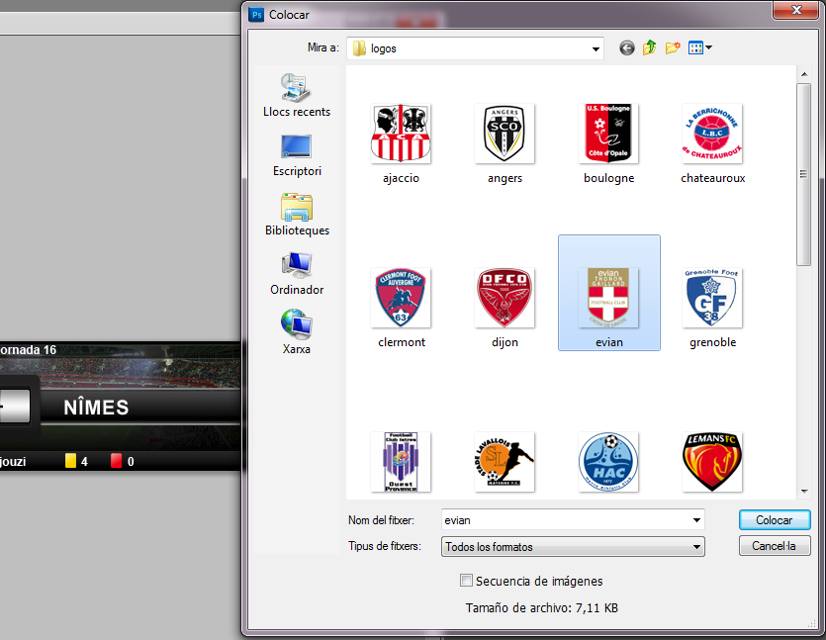Click the 'Tamaño de archivo: 7,11 KB' text
826x640 pixels.
[x=541, y=608]
